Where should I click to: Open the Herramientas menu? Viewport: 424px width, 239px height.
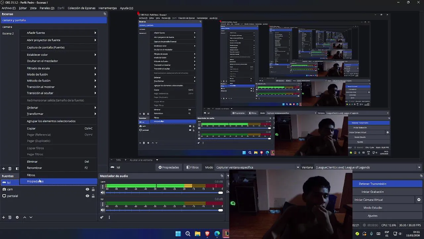(x=108, y=8)
